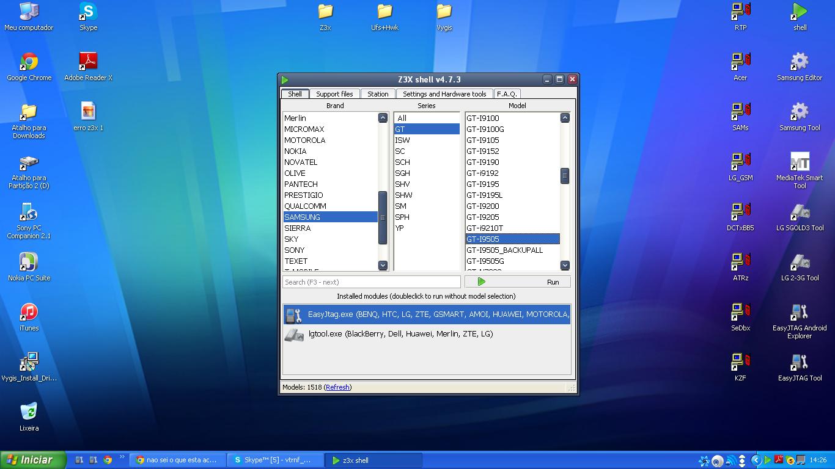835x469 pixels.
Task: Select the All series entry
Action: (x=427, y=118)
